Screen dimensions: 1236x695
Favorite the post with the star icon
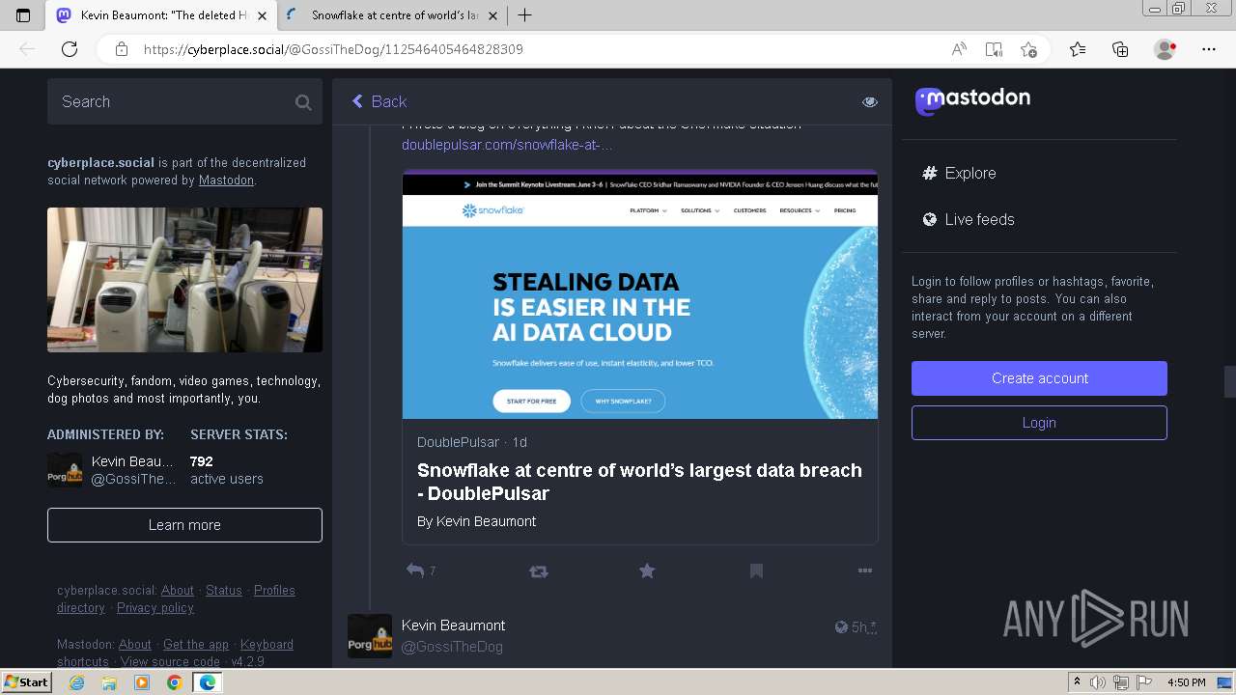click(647, 571)
